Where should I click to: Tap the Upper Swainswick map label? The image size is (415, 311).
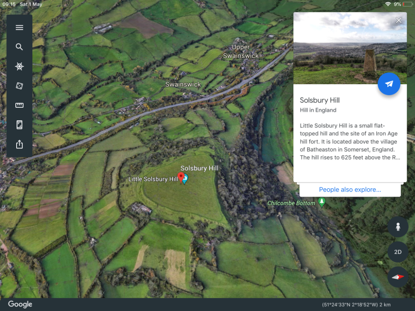click(x=241, y=51)
